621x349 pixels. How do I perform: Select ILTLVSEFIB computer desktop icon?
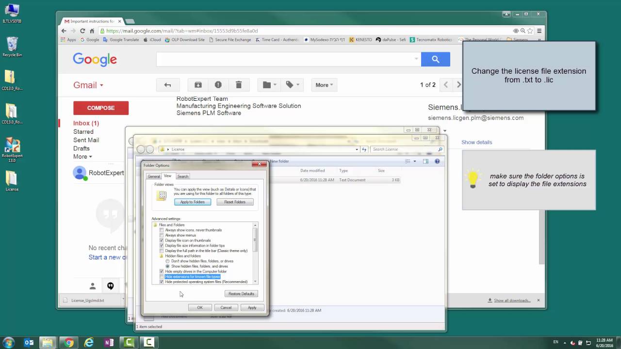pyautogui.click(x=12, y=14)
